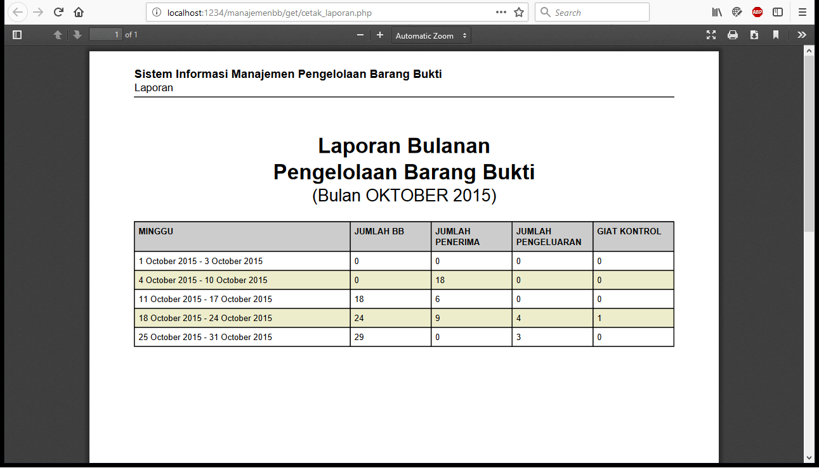Go to browser home page

click(x=79, y=12)
